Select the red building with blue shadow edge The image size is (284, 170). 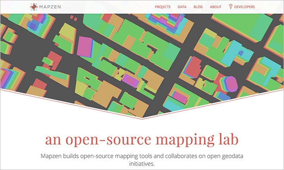click(x=193, y=67)
